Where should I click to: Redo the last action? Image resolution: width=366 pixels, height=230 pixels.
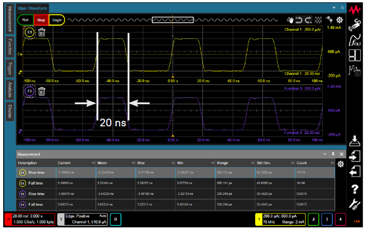308,20
